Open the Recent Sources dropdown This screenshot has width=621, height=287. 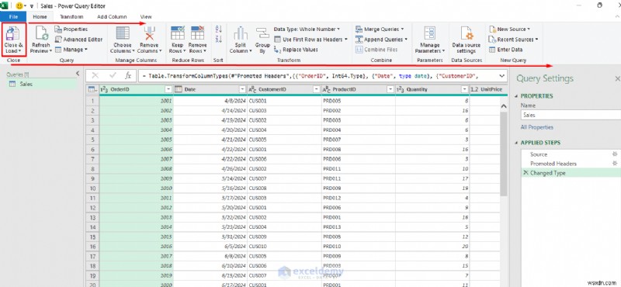514,40
